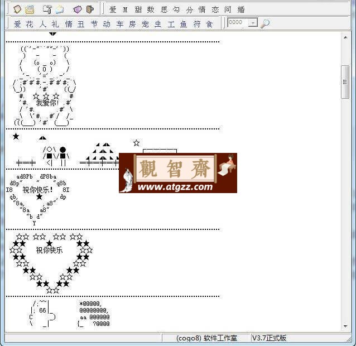Select the 分 category button
The height and width of the screenshot is (346, 356).
pos(189,9)
